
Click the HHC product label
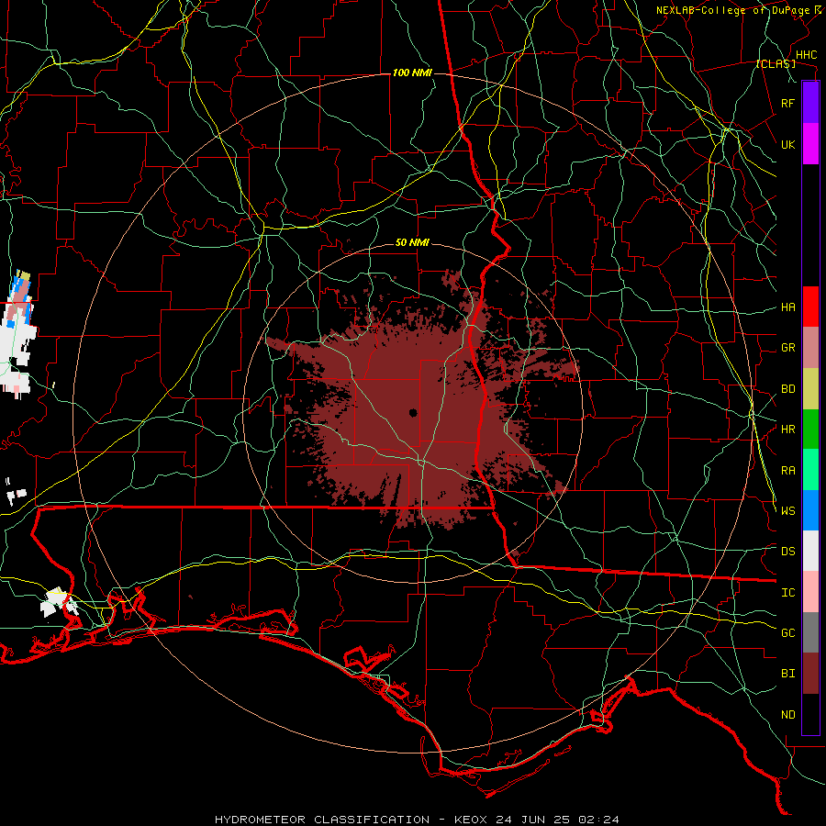pos(806,55)
